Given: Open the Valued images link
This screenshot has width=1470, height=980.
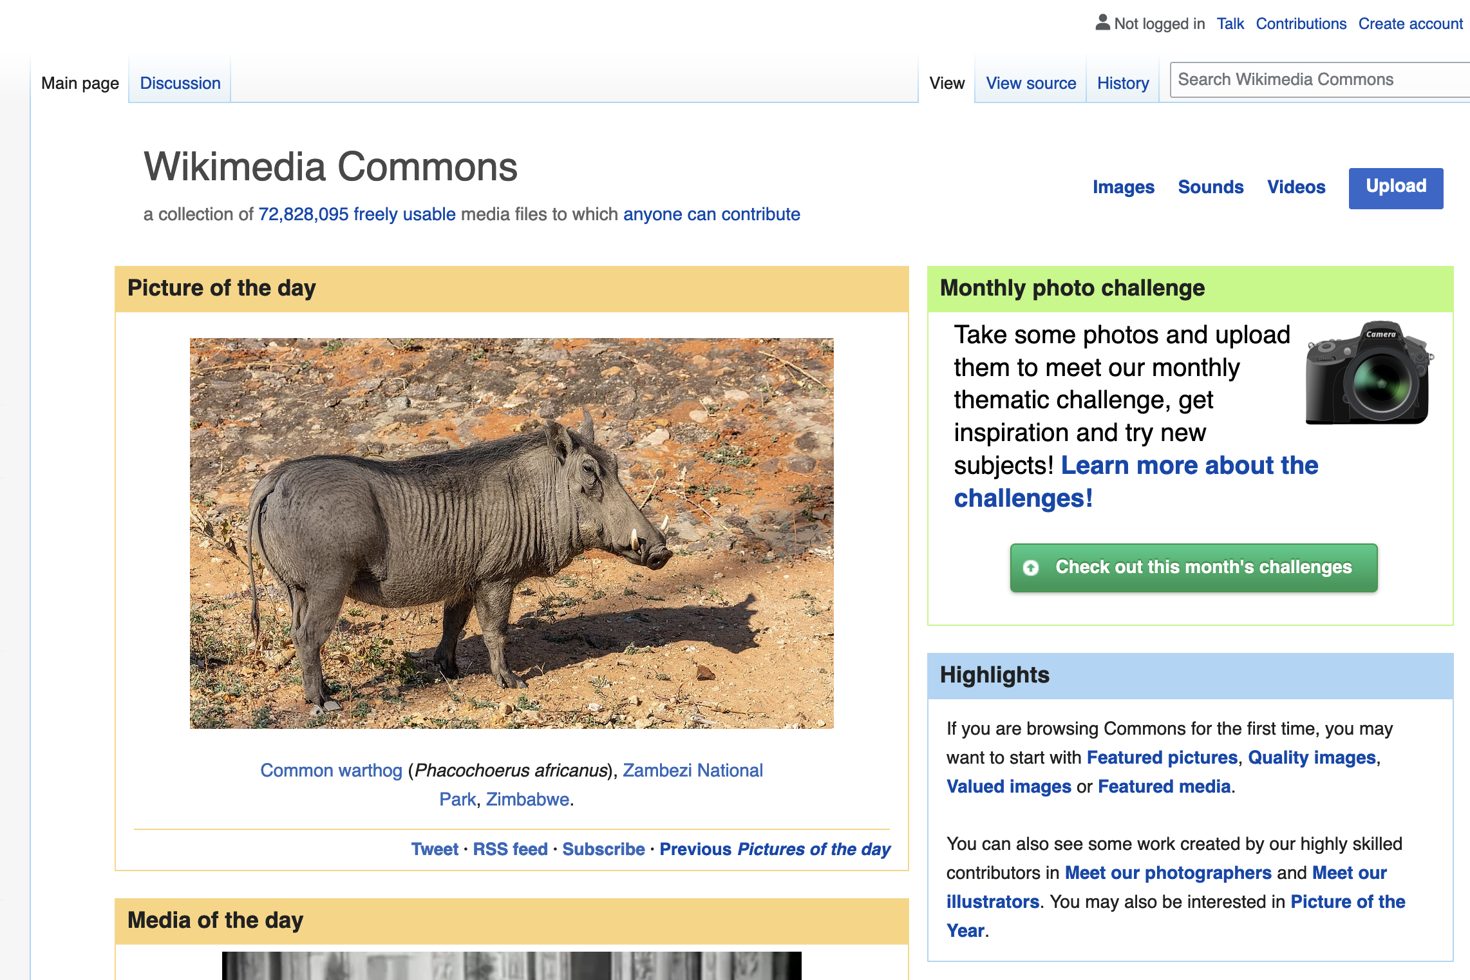Looking at the screenshot, I should pyautogui.click(x=1008, y=786).
